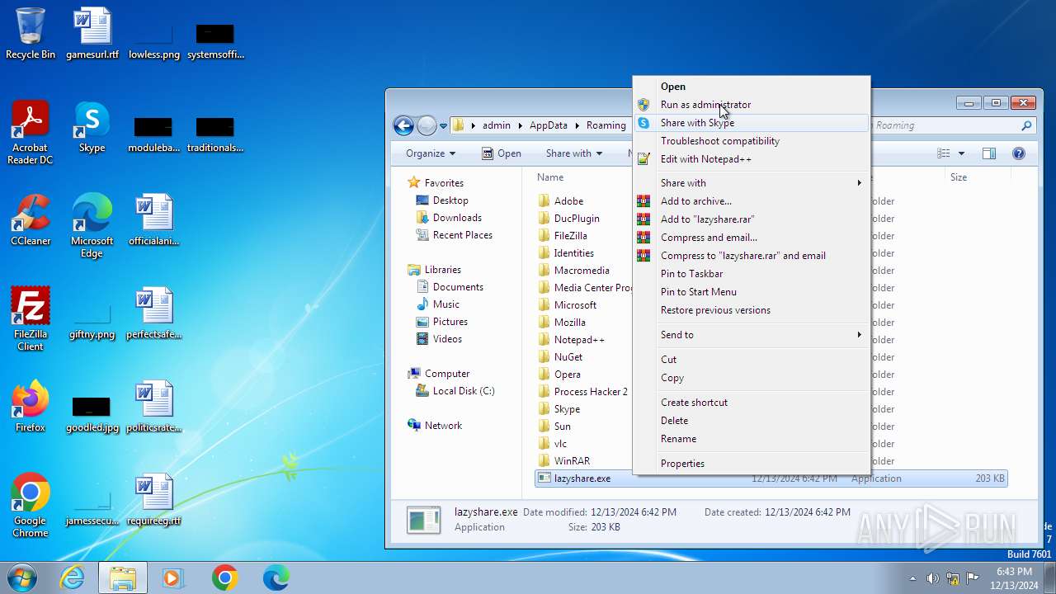The image size is (1056, 594).
Task: Select the Process Hacker 2 folder
Action: (591, 392)
